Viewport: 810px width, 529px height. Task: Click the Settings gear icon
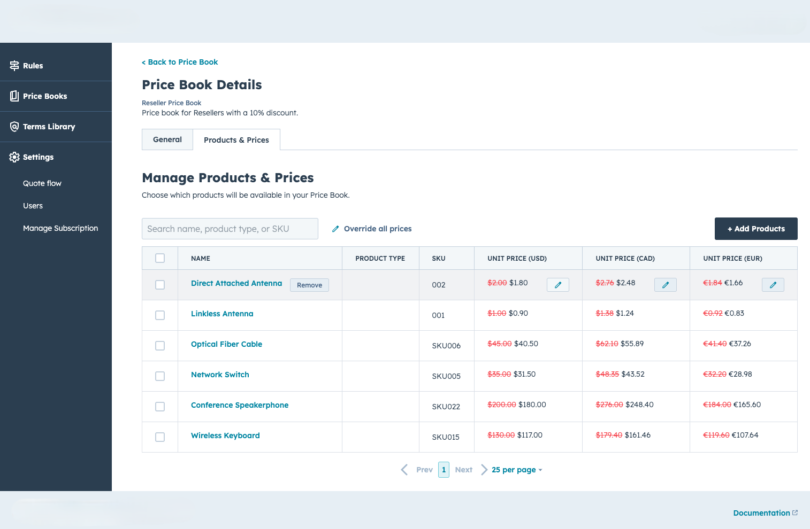click(14, 157)
